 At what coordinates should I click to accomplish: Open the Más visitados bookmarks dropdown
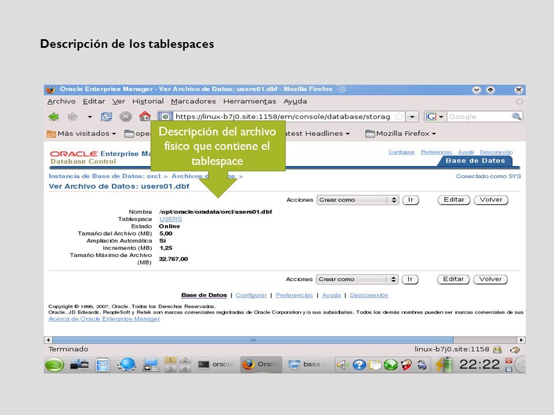click(x=81, y=133)
